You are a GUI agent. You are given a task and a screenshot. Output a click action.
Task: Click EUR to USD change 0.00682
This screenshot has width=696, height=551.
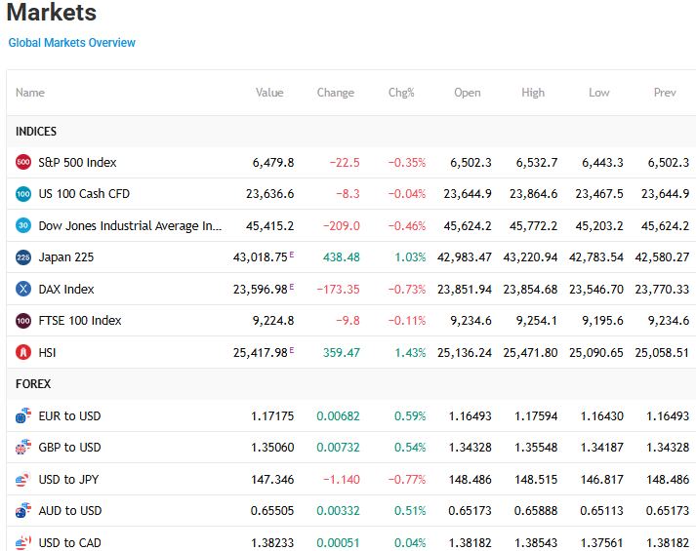pyautogui.click(x=338, y=416)
